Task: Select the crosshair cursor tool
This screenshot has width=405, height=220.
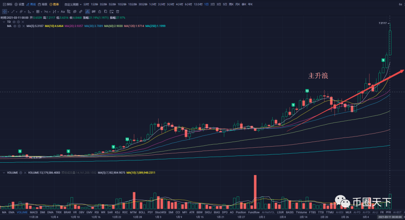Action: tap(4, 12)
